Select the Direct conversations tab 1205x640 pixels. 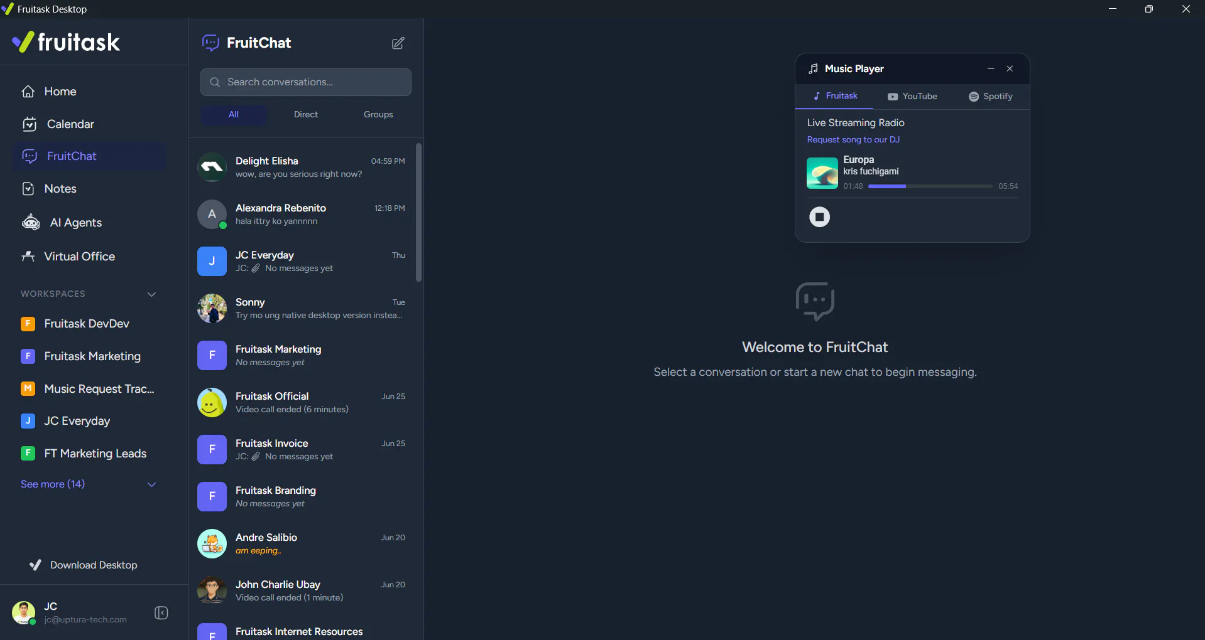[x=306, y=115]
